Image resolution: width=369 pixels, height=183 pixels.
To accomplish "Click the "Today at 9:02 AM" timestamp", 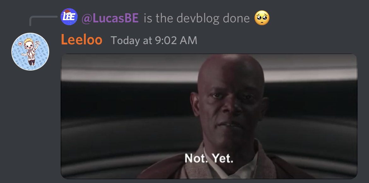I will pyautogui.click(x=154, y=40).
